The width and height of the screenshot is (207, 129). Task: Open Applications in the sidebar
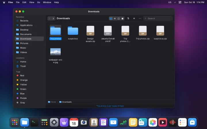(x=29, y=25)
